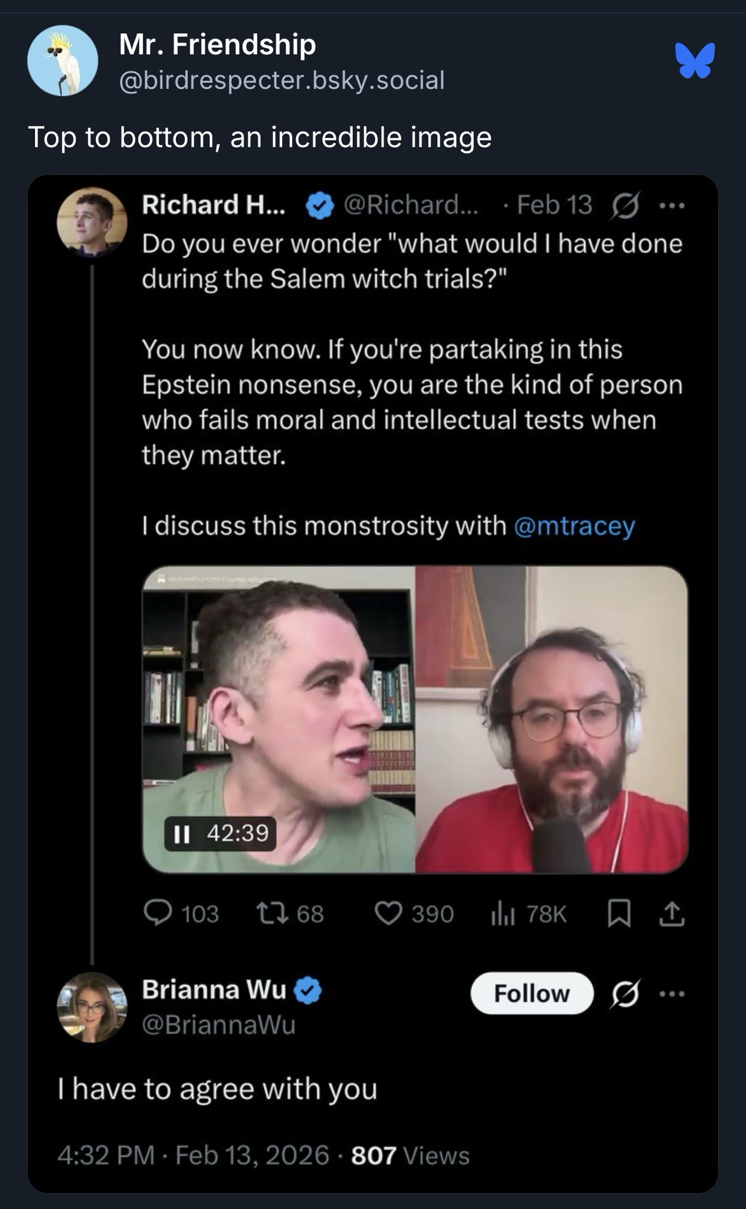Like the post with the heart icon
The image size is (746, 1209).
click(388, 913)
